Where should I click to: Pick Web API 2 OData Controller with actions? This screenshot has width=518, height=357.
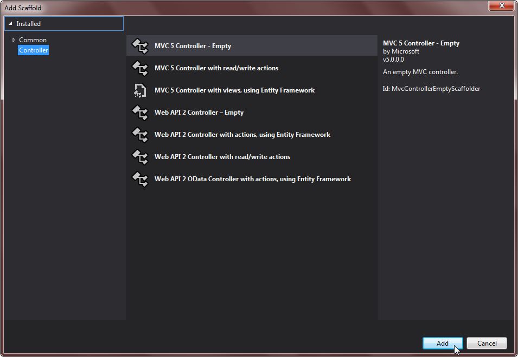252,179
